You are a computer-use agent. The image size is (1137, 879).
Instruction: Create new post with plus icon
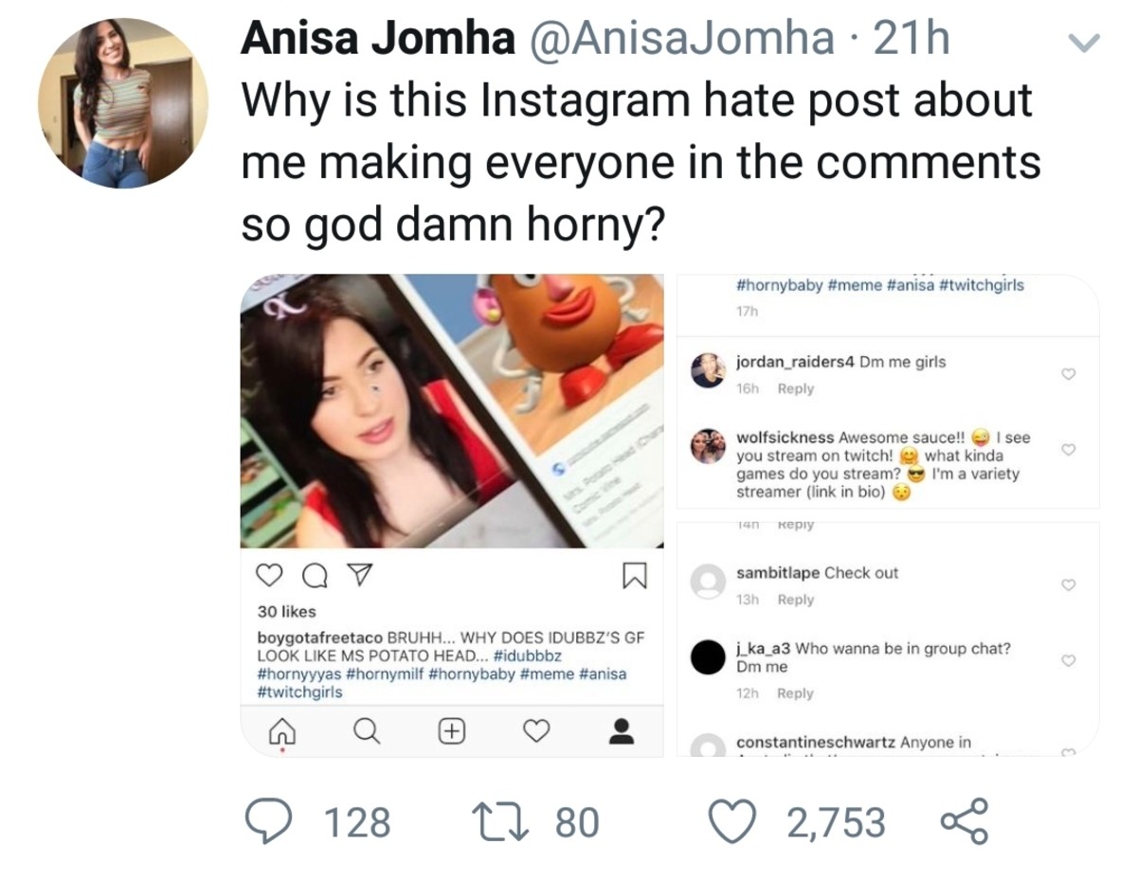pos(452,731)
